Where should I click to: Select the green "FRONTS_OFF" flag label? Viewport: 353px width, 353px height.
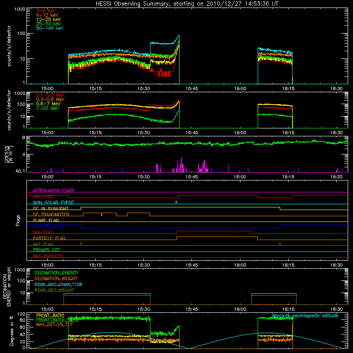47,250
